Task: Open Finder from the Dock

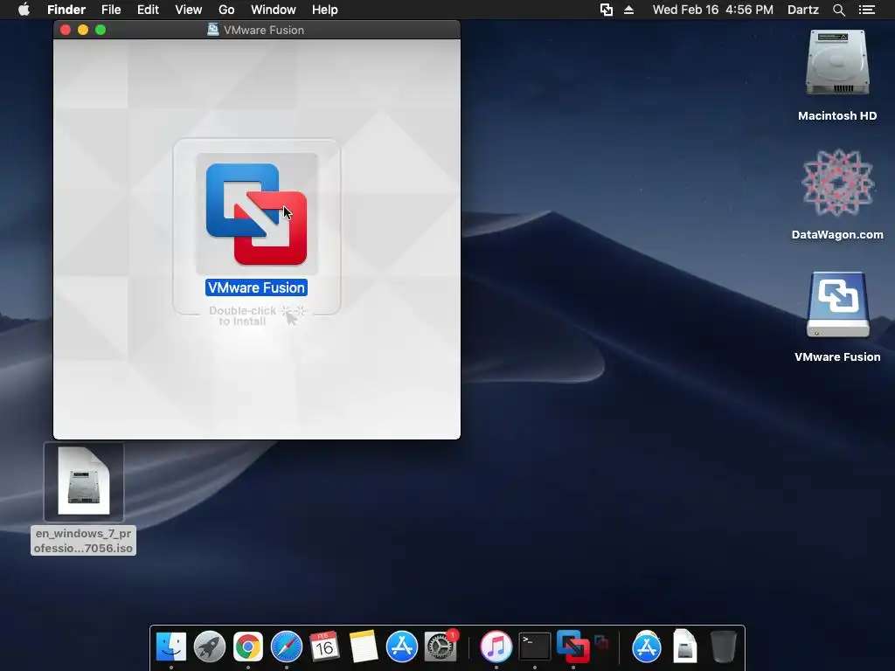Action: pos(170,647)
